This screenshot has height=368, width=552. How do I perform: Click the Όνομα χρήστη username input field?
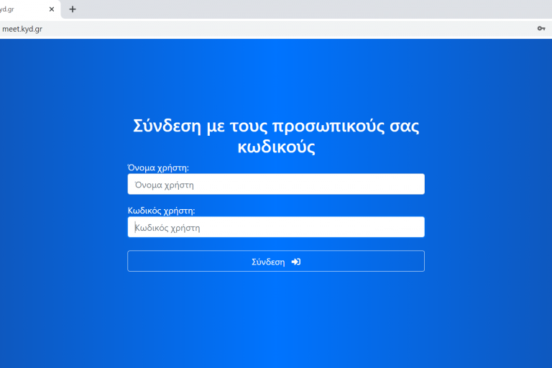point(276,184)
